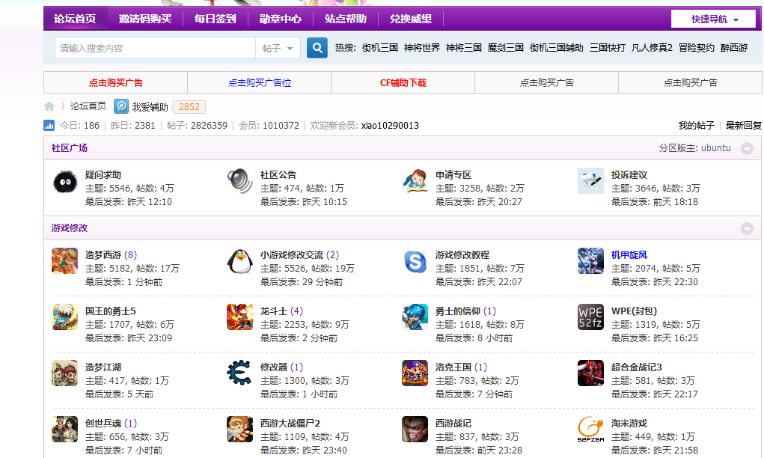
Task: Open 每日签到 nav item
Action: (x=215, y=19)
